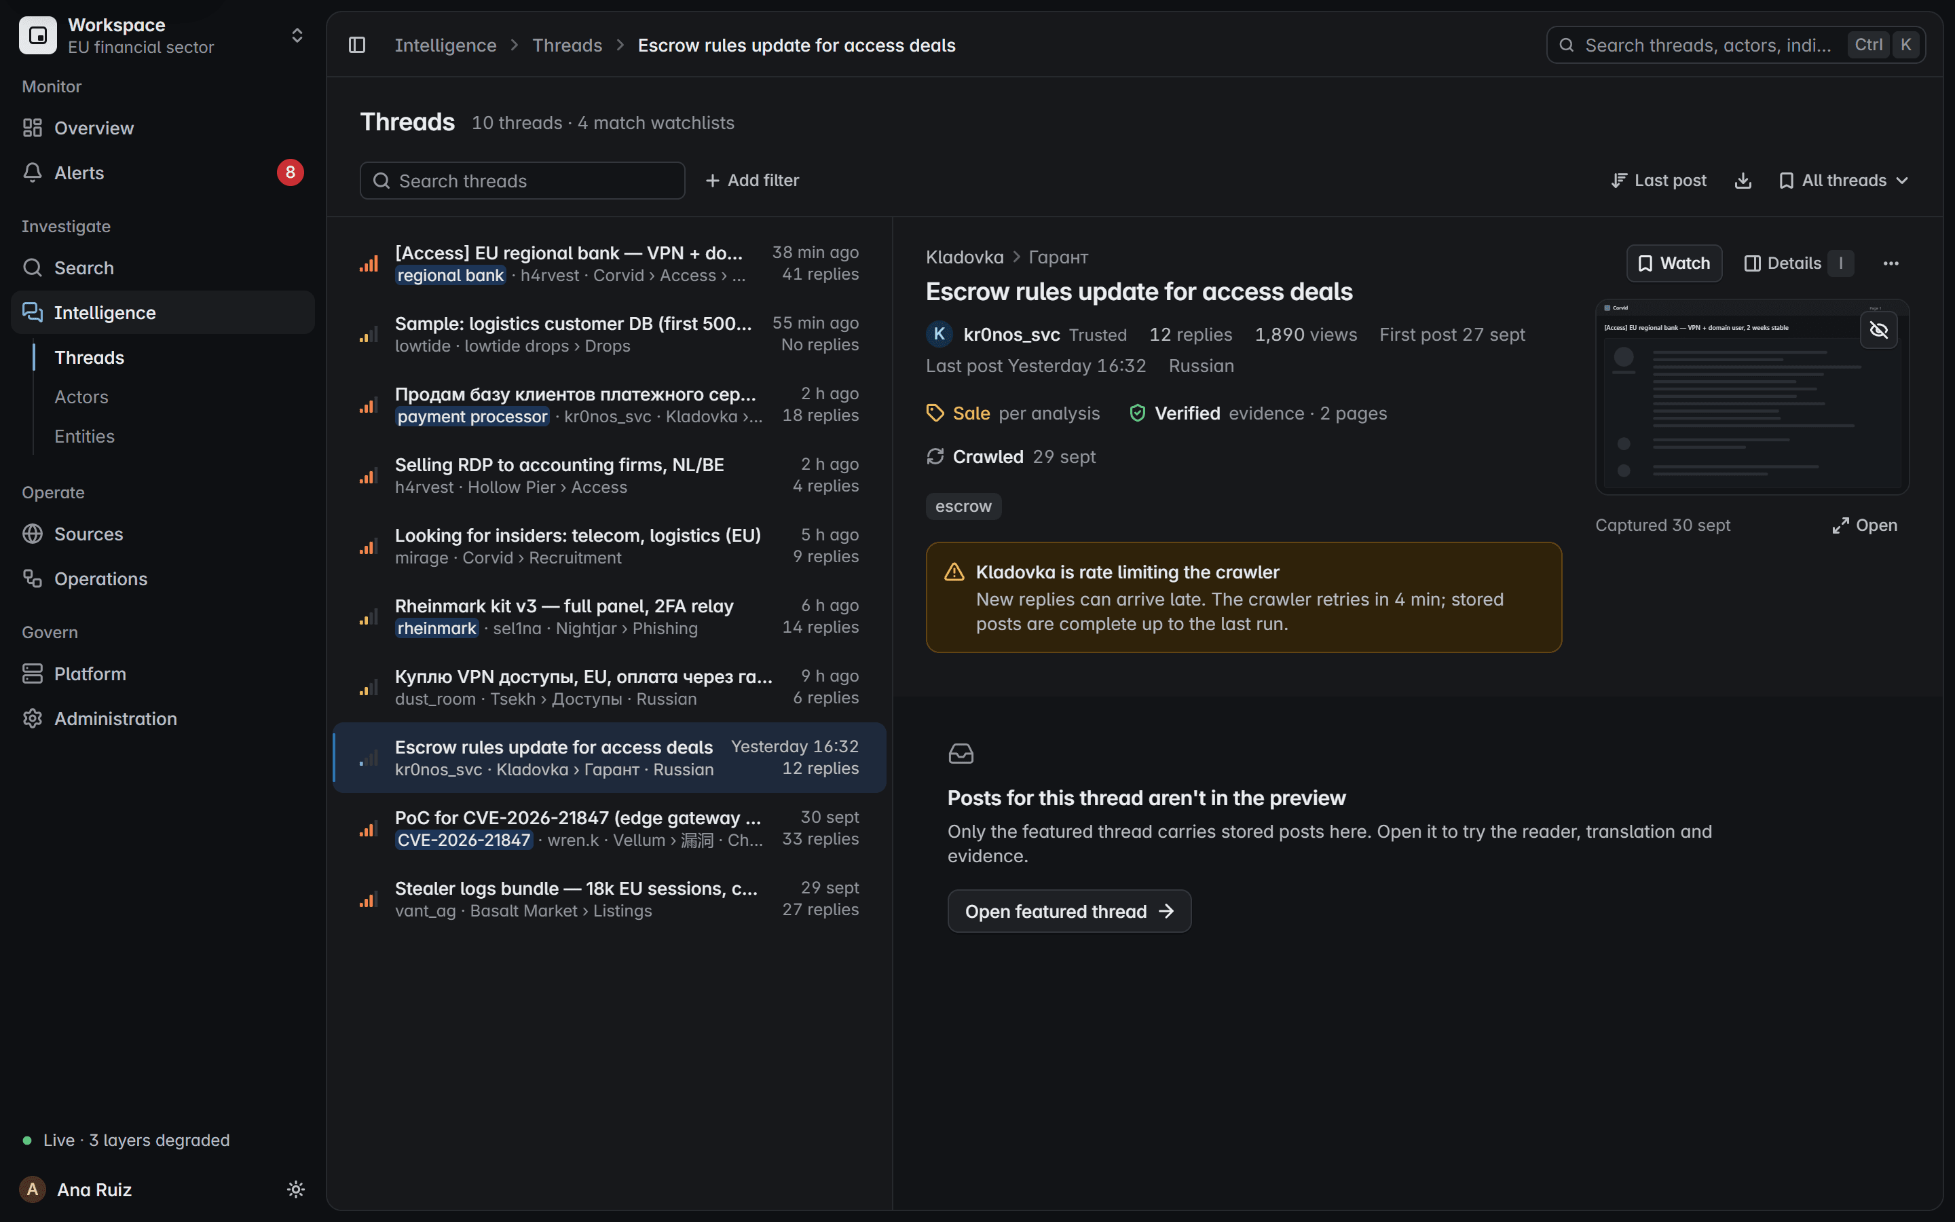
Task: Open Selling RDP to accounting firms thread
Action: pyautogui.click(x=610, y=475)
